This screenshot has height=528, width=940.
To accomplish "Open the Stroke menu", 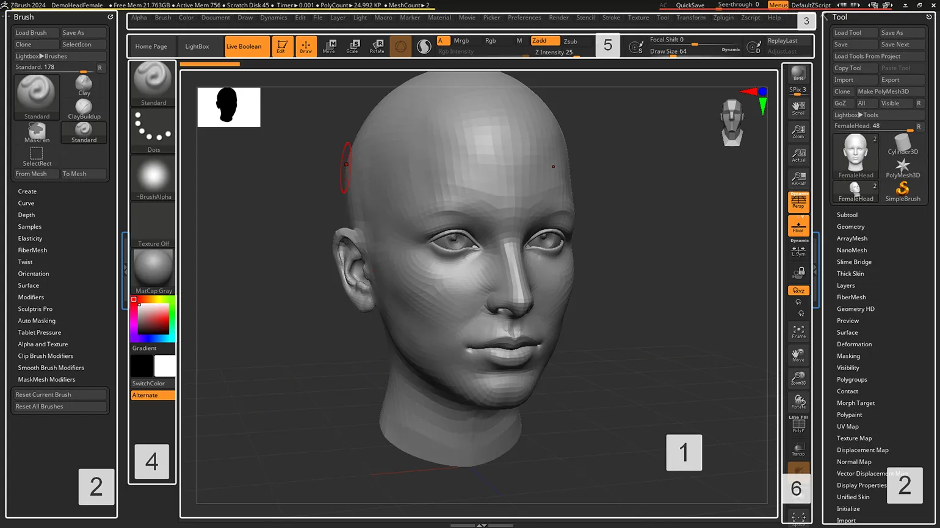I will coord(611,18).
